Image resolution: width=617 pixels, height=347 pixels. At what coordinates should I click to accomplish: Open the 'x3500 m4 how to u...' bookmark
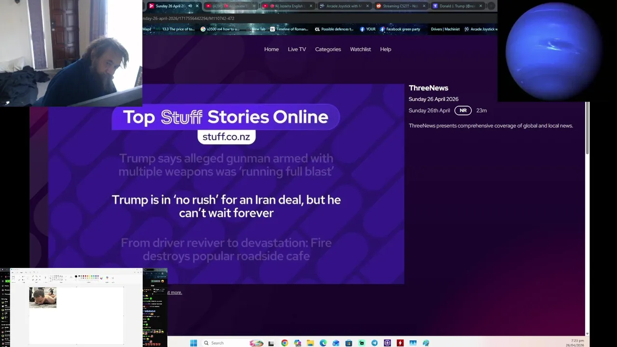click(220, 29)
